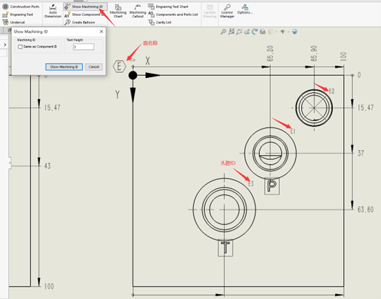
Task: Cancel the Show Machining ID dialog
Action: click(94, 67)
